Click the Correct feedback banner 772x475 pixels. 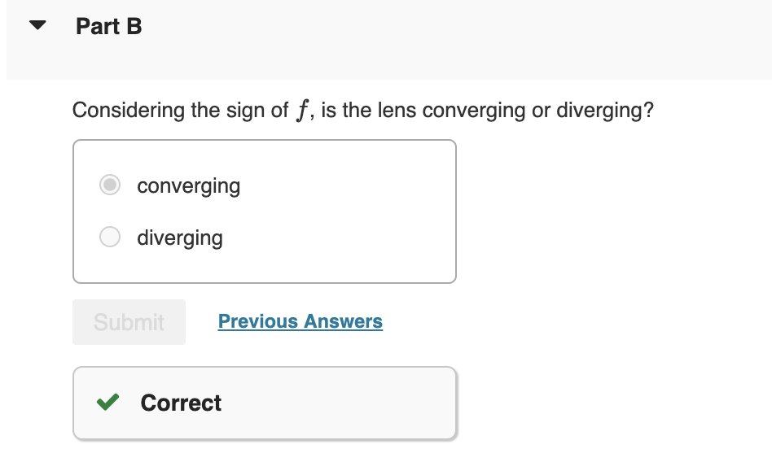pos(264,402)
